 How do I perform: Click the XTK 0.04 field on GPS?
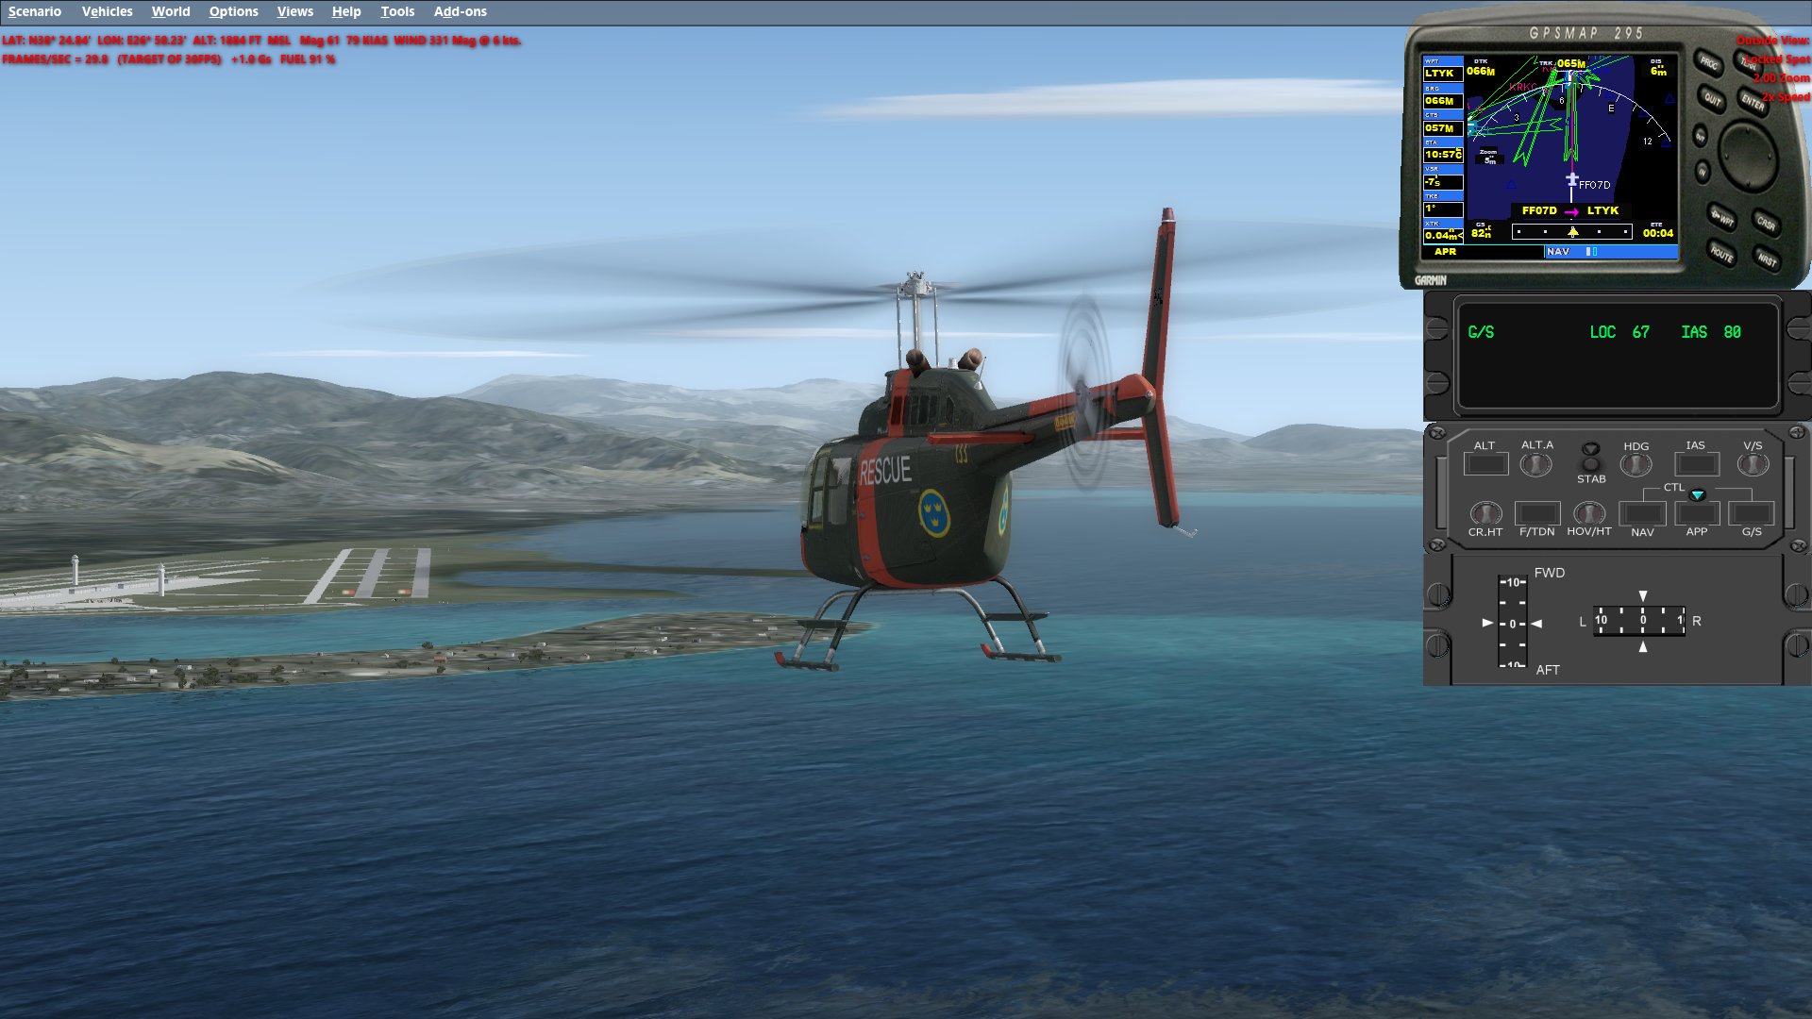[x=1443, y=235]
